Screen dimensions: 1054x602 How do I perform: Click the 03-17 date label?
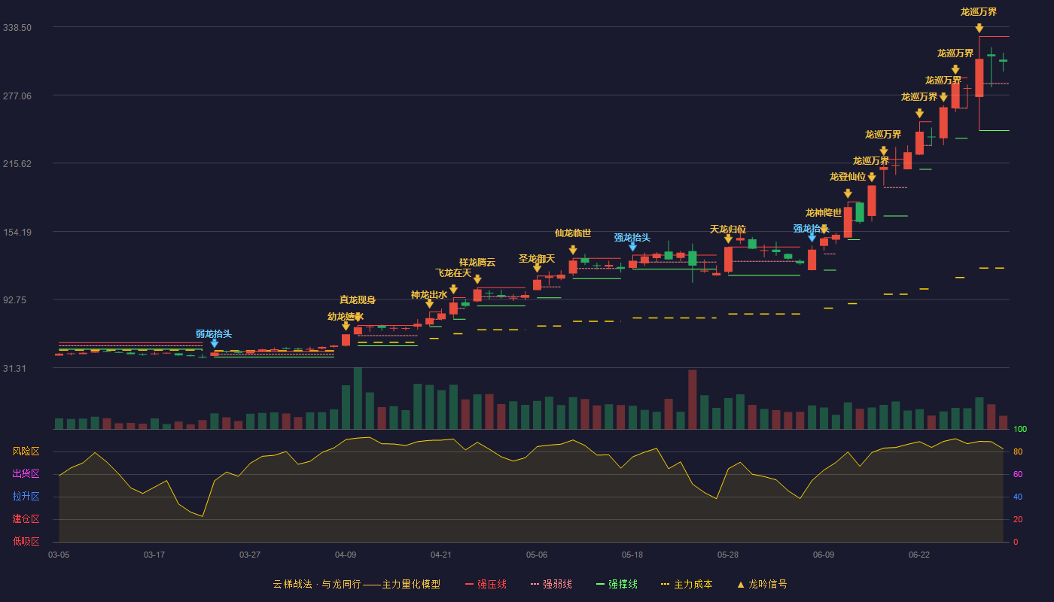(x=154, y=555)
